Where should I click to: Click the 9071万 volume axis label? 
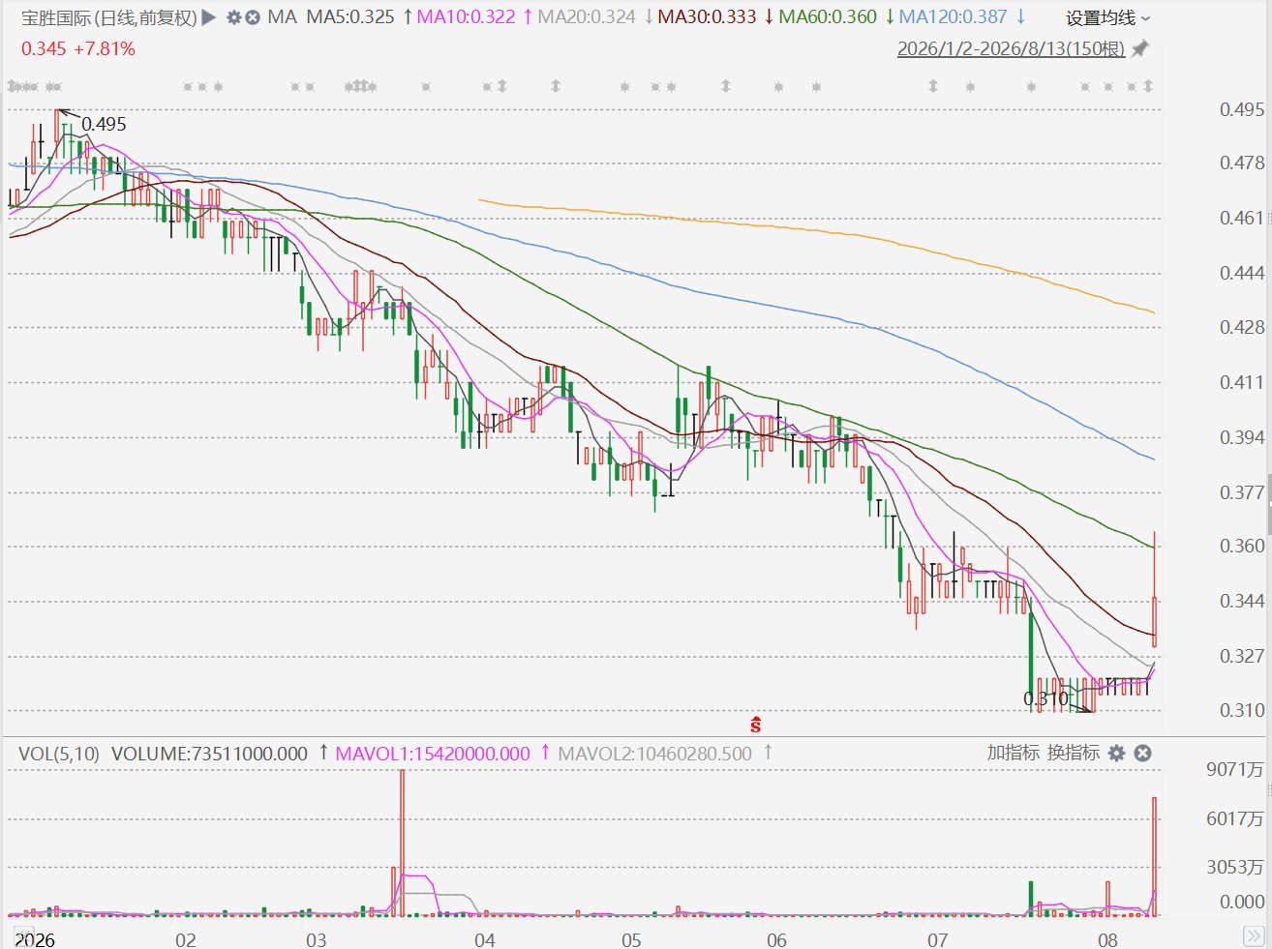pyautogui.click(x=1235, y=770)
